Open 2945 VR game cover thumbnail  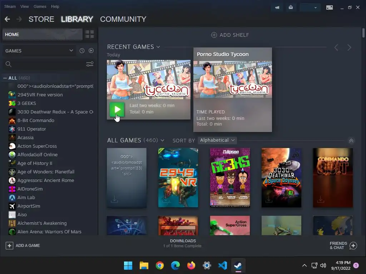(x=178, y=178)
